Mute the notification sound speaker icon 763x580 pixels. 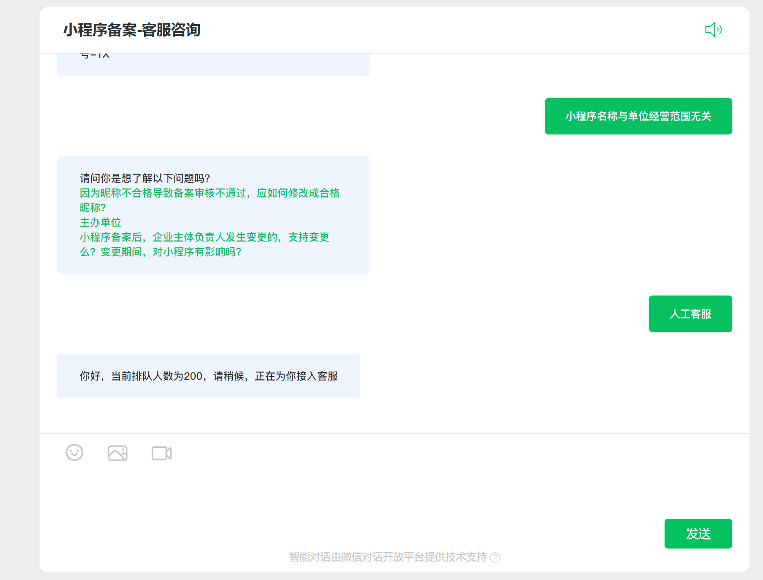[713, 29]
